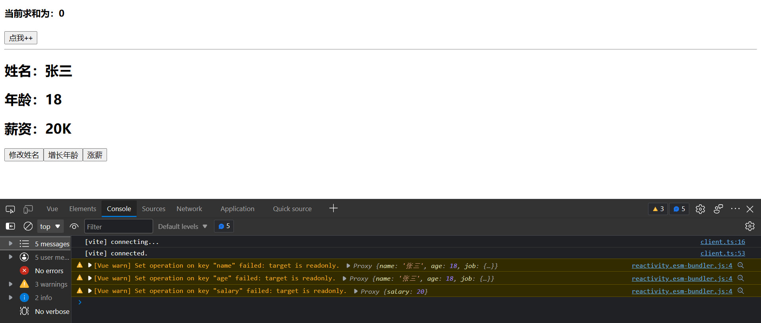761x323 pixels.
Task: Open the Application tab
Action: [x=237, y=209]
